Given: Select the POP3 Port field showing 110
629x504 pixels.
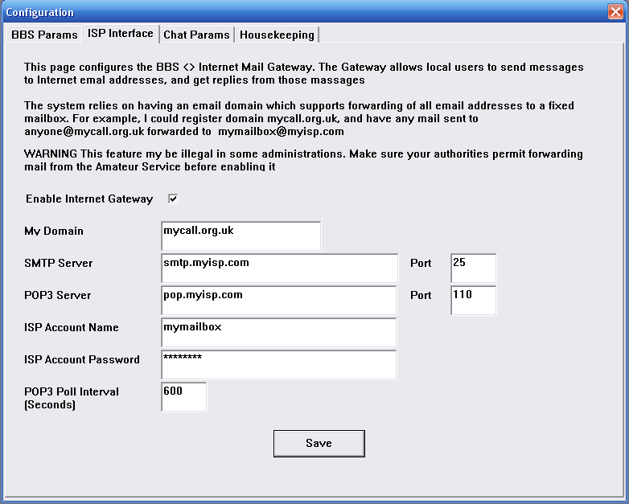Looking at the screenshot, I should coord(473,301).
